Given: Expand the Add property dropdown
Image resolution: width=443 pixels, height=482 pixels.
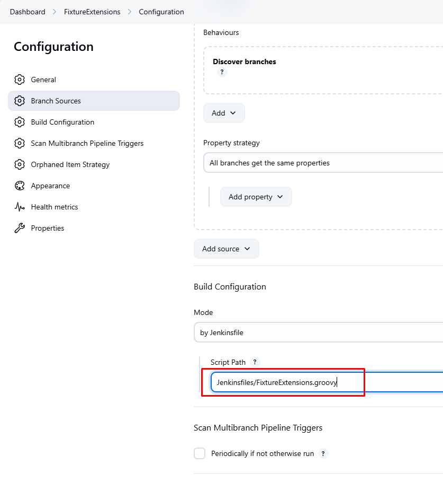Looking at the screenshot, I should click(256, 197).
